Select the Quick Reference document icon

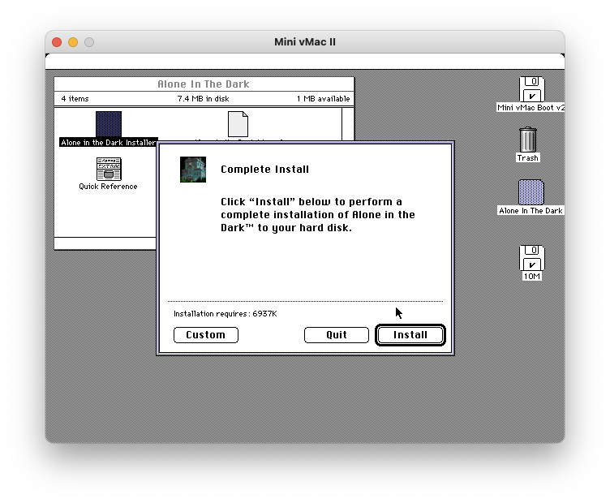click(x=109, y=169)
